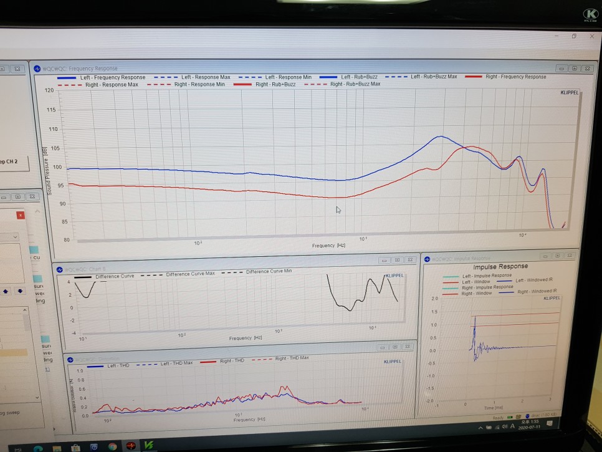The width and height of the screenshot is (602, 452).
Task: Click the blue down arrow button
Action: [20, 291]
